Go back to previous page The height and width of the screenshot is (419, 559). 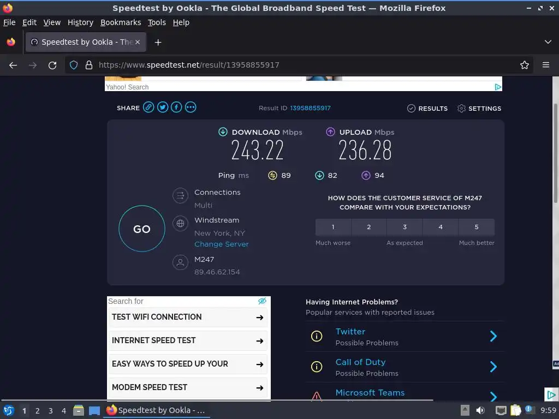[13, 65]
